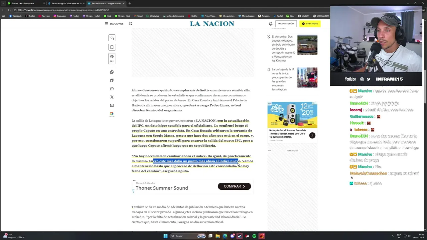Switch to FinanzasArgy Cotizaciones tab

66,3
